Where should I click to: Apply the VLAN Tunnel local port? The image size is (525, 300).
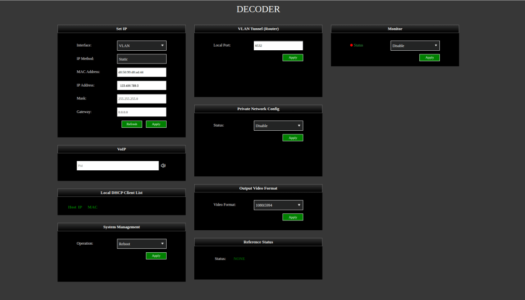point(293,57)
